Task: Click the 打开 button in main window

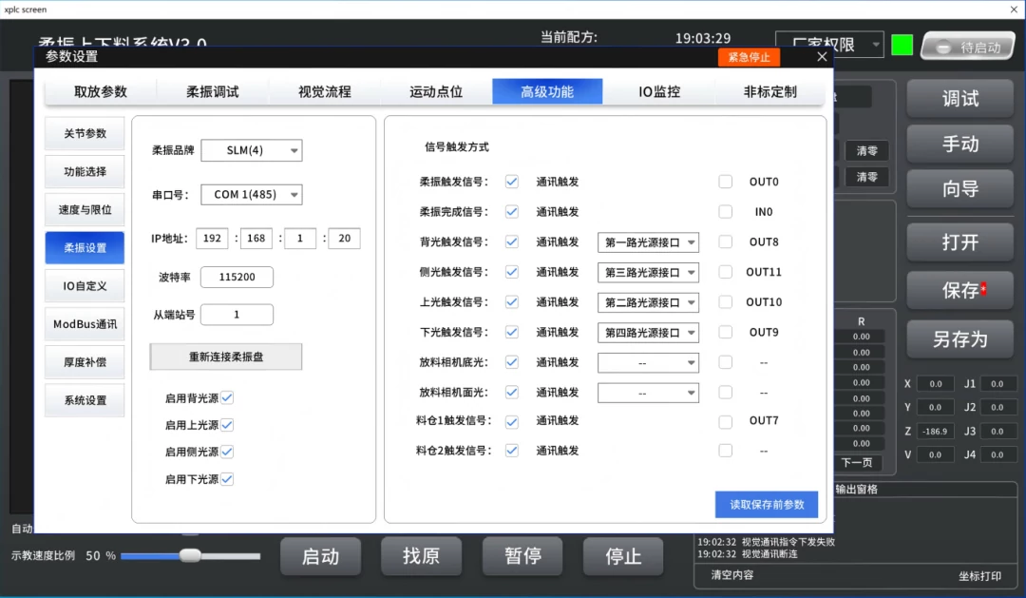Action: [959, 242]
